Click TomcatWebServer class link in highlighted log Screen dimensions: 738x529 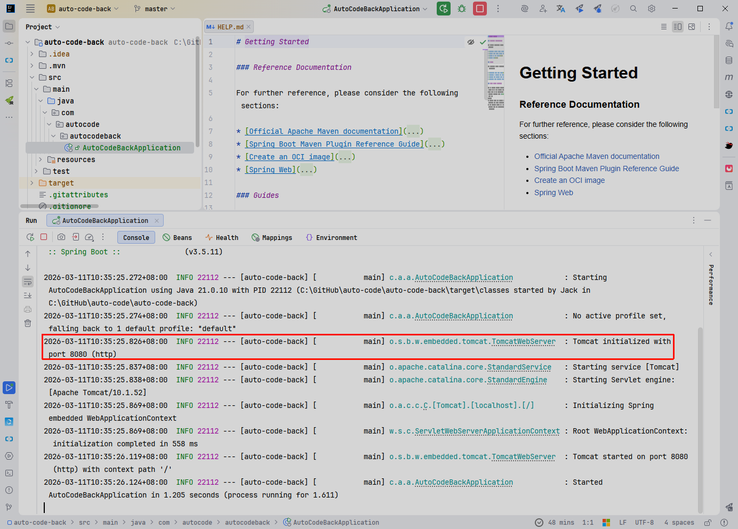click(524, 341)
